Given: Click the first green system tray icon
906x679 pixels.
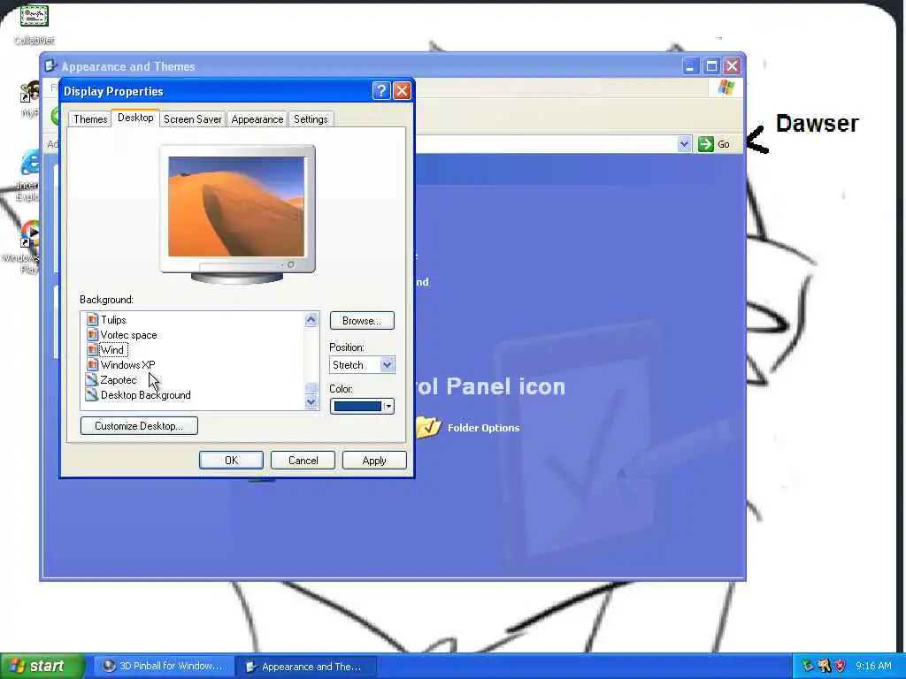Looking at the screenshot, I should pos(808,666).
